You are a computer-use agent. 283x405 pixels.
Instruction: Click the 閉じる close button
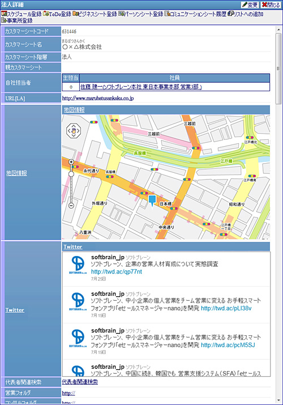[271, 5]
